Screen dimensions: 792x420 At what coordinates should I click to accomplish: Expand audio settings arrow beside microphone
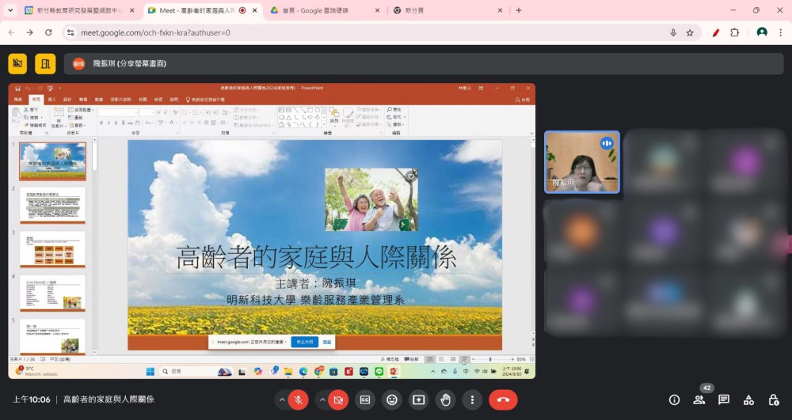280,400
